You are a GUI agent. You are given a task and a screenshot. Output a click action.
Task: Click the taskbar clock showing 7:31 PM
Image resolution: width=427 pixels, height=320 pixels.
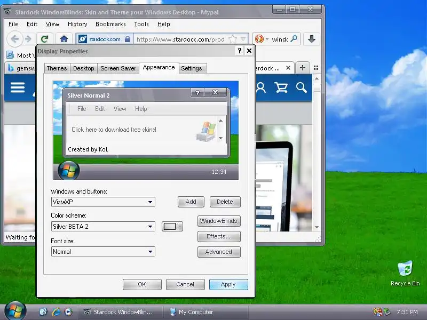click(407, 312)
